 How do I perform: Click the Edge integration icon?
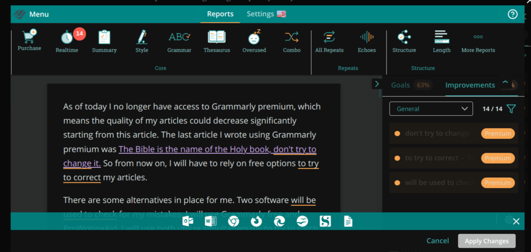(279, 221)
